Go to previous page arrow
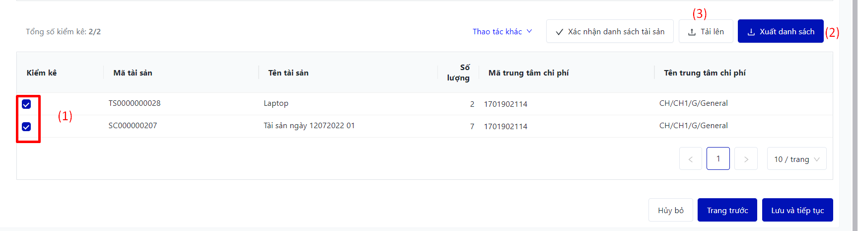The width and height of the screenshot is (858, 231). 691,159
